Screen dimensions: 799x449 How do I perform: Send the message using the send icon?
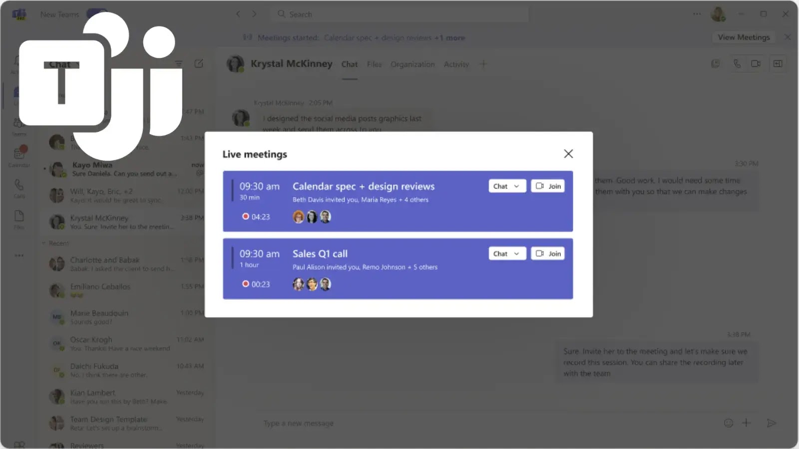pos(772,423)
